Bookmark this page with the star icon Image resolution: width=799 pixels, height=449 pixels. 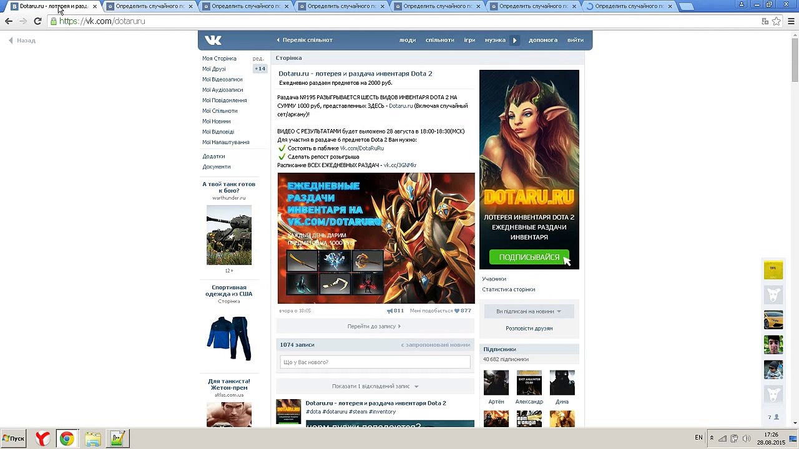point(776,21)
